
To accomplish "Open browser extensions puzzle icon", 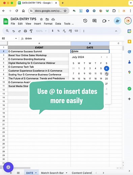I will pos(114,11).
